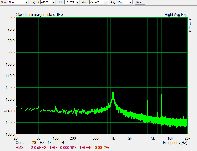This screenshot has height=151, width=197.
Task: Click the -100.0 y-axis label
Action: 10,64
